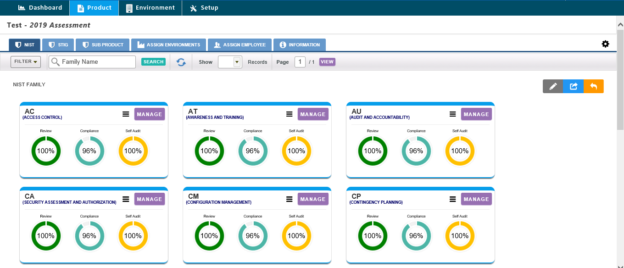Click the orange back arrow button
Screen dimensions: 624x268
point(594,86)
